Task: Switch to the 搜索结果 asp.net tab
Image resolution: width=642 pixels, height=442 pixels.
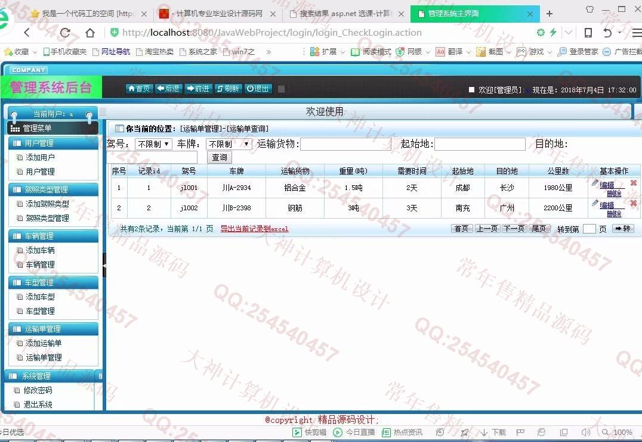Action: coord(346,14)
